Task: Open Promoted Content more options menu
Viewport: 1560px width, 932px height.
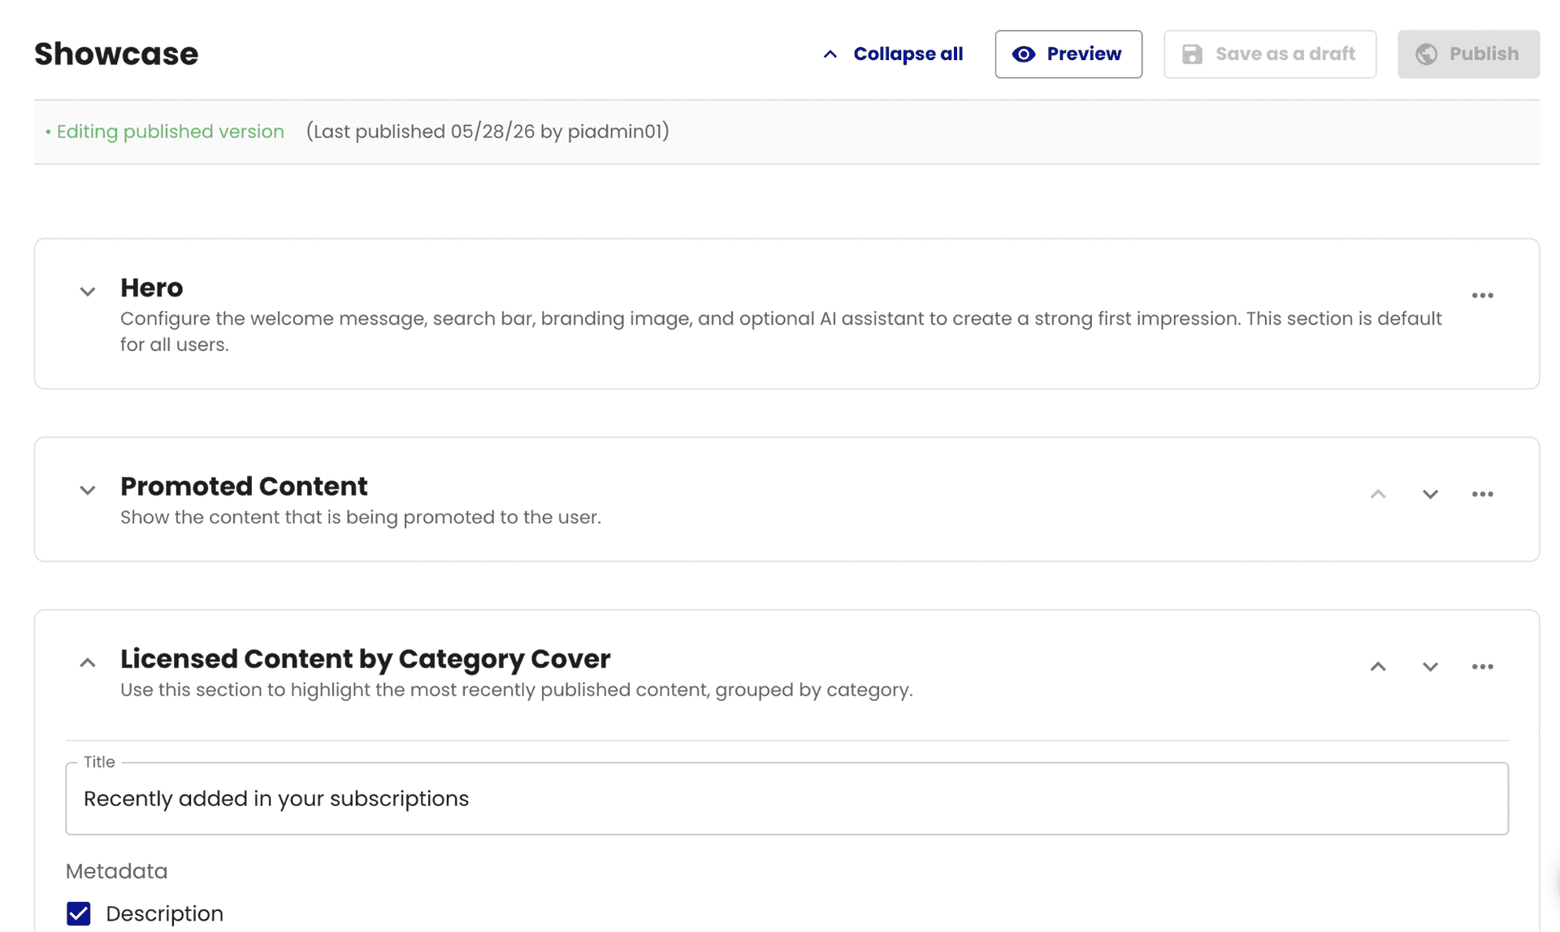Action: pos(1482,494)
